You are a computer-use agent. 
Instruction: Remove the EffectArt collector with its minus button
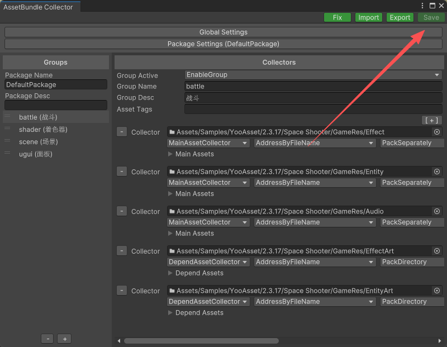(122, 251)
